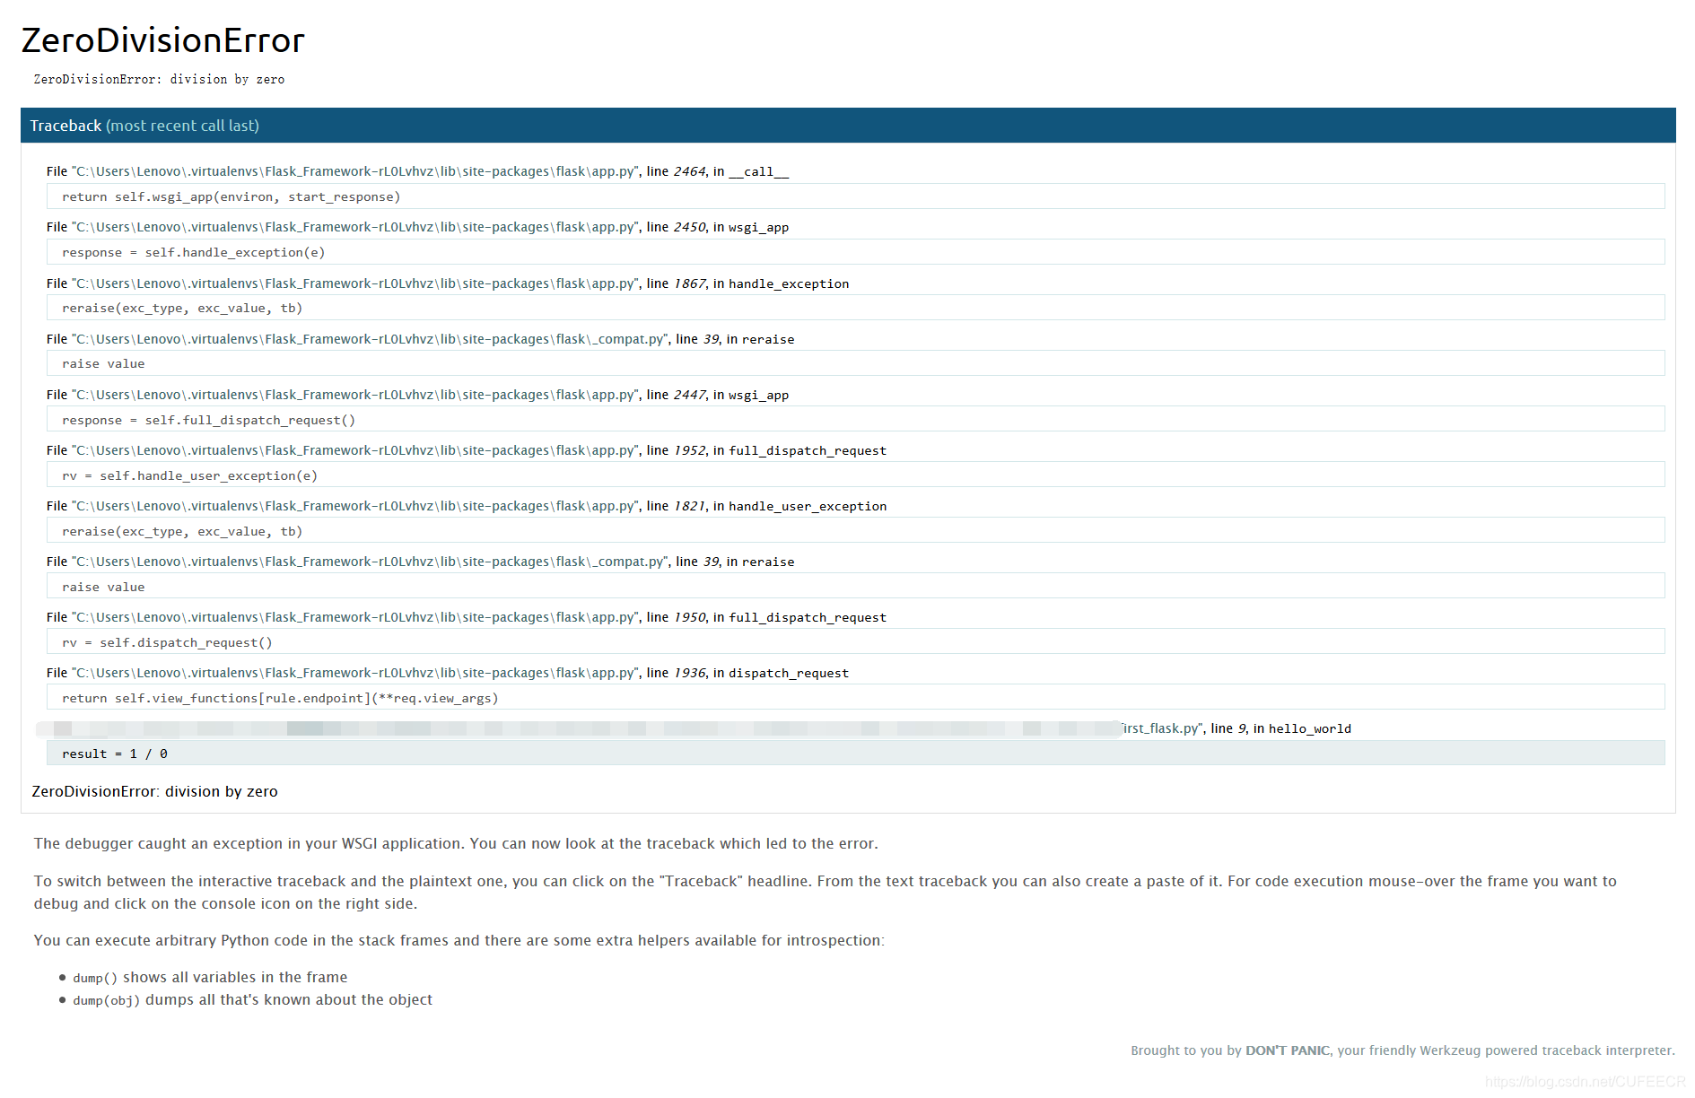This screenshot has height=1098, width=1695.
Task: Click the reraise call under the handle_user_exception frame
Action: 855,531
